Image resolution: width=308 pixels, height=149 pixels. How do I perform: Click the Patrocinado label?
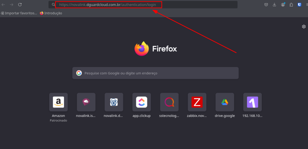pos(58,120)
